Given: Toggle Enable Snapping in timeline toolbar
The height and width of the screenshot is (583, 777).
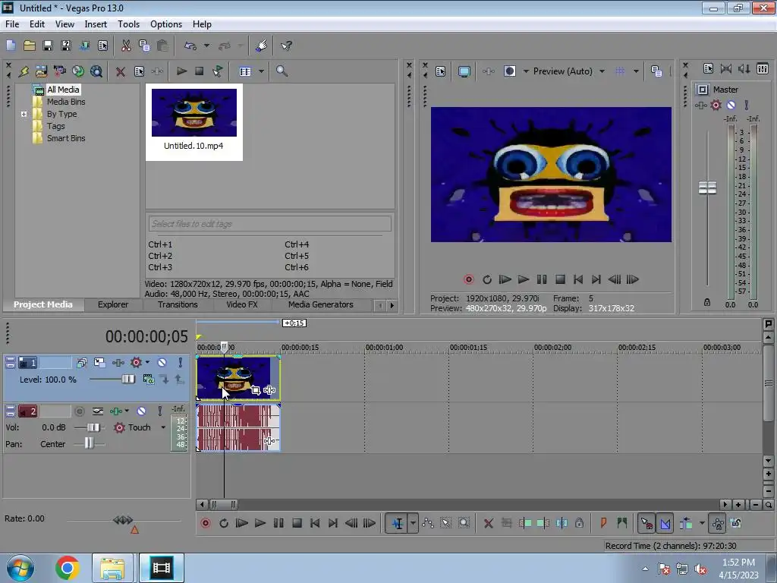Looking at the screenshot, I should pos(646,523).
